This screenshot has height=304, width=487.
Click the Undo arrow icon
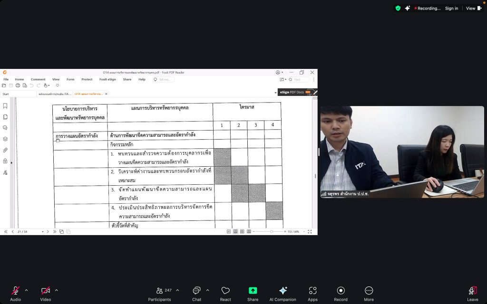[x=31, y=85]
